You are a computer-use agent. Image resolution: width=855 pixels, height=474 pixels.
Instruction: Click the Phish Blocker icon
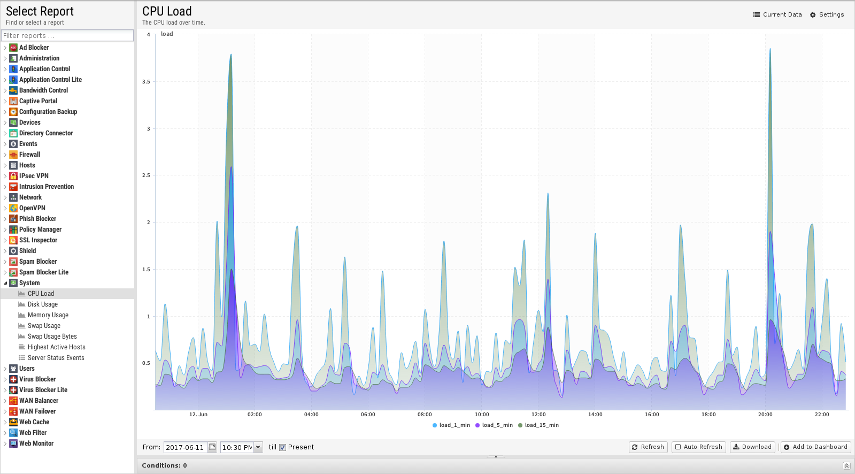[13, 219]
